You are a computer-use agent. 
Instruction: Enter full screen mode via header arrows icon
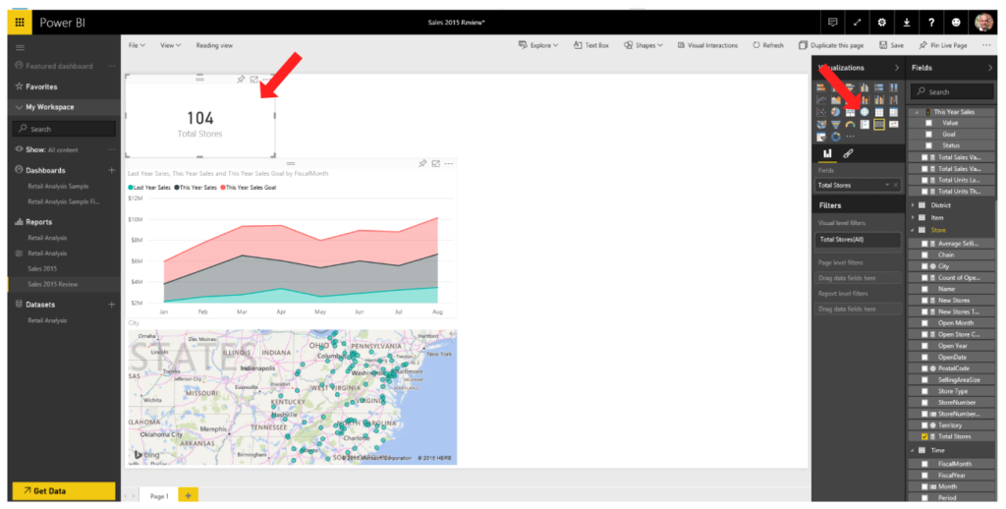click(x=857, y=23)
